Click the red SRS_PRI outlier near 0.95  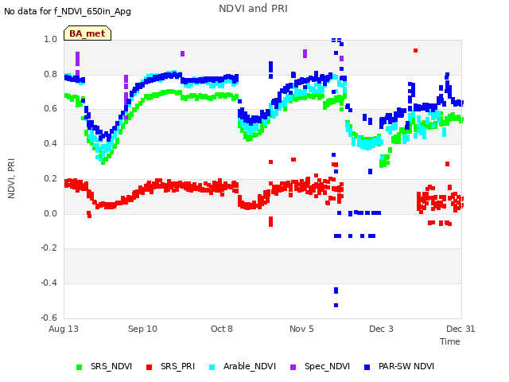pyautogui.click(x=415, y=50)
